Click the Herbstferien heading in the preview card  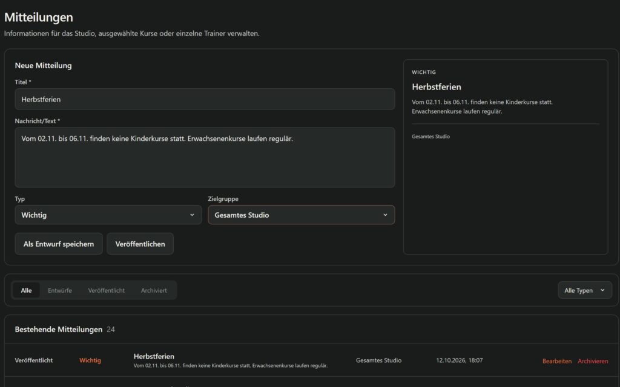point(437,87)
